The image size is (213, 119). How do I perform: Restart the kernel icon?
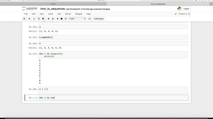66,19
